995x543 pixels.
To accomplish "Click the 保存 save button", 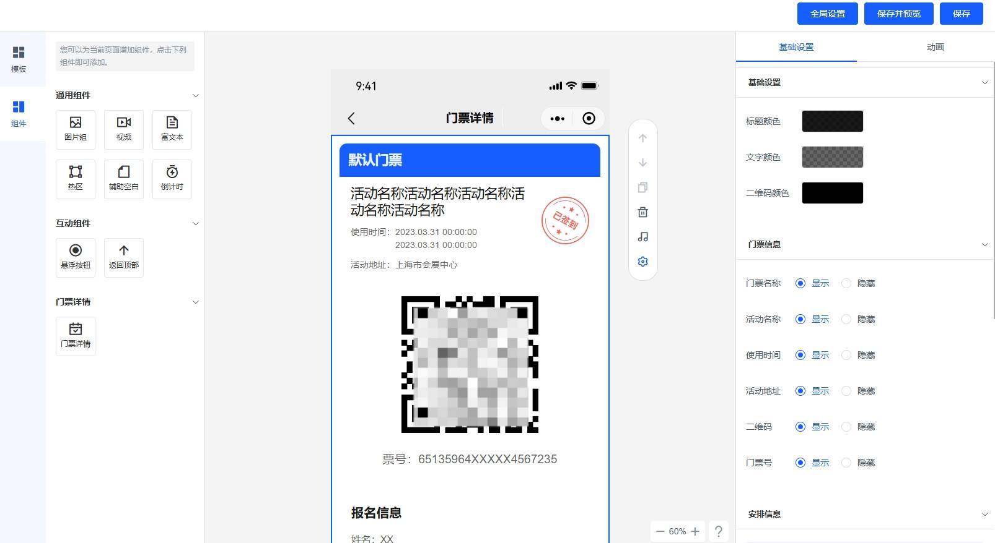I will click(x=962, y=14).
